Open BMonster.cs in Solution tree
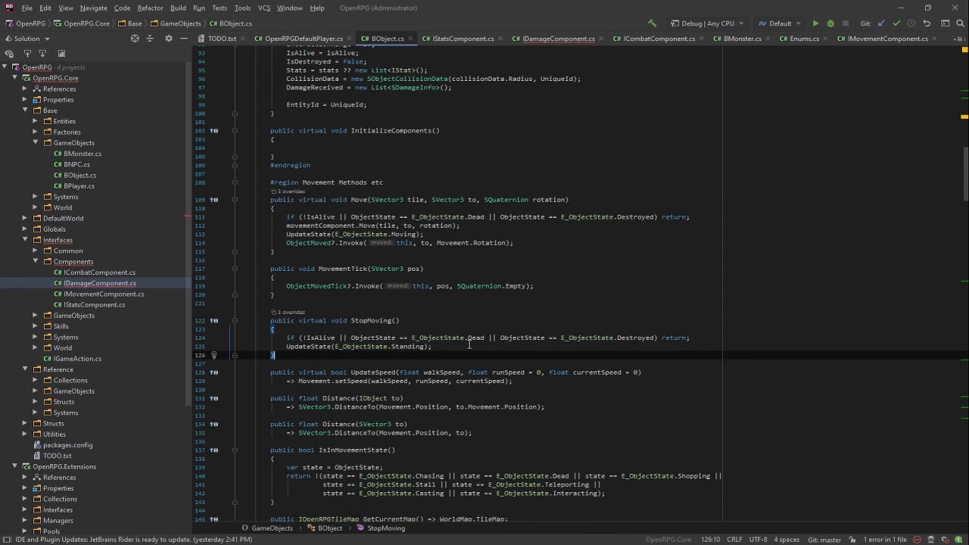969x545 pixels. (82, 154)
